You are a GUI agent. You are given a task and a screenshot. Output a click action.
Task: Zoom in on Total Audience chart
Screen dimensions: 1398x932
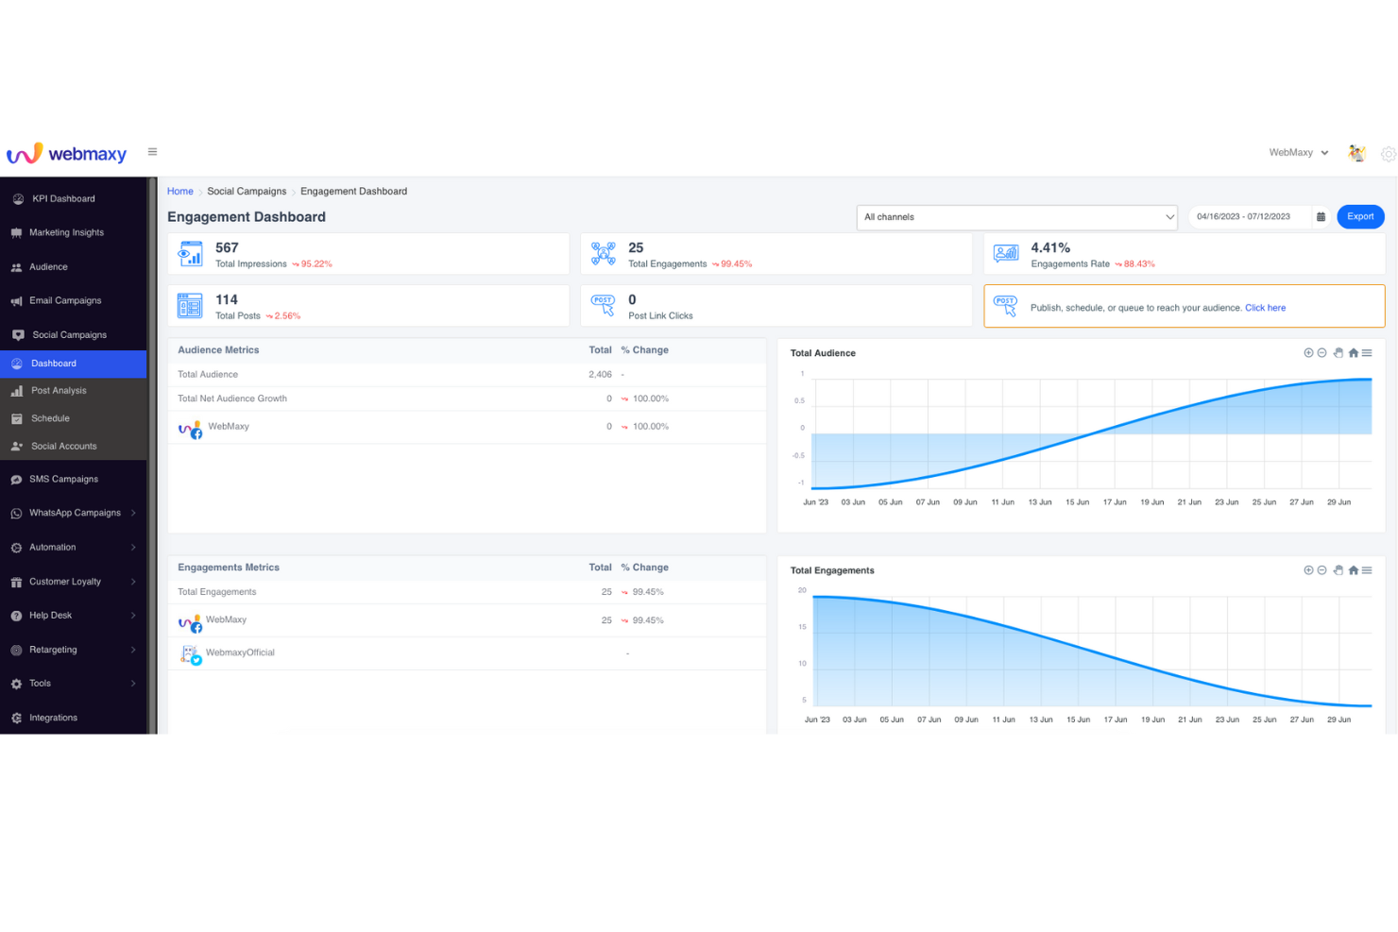point(1308,353)
